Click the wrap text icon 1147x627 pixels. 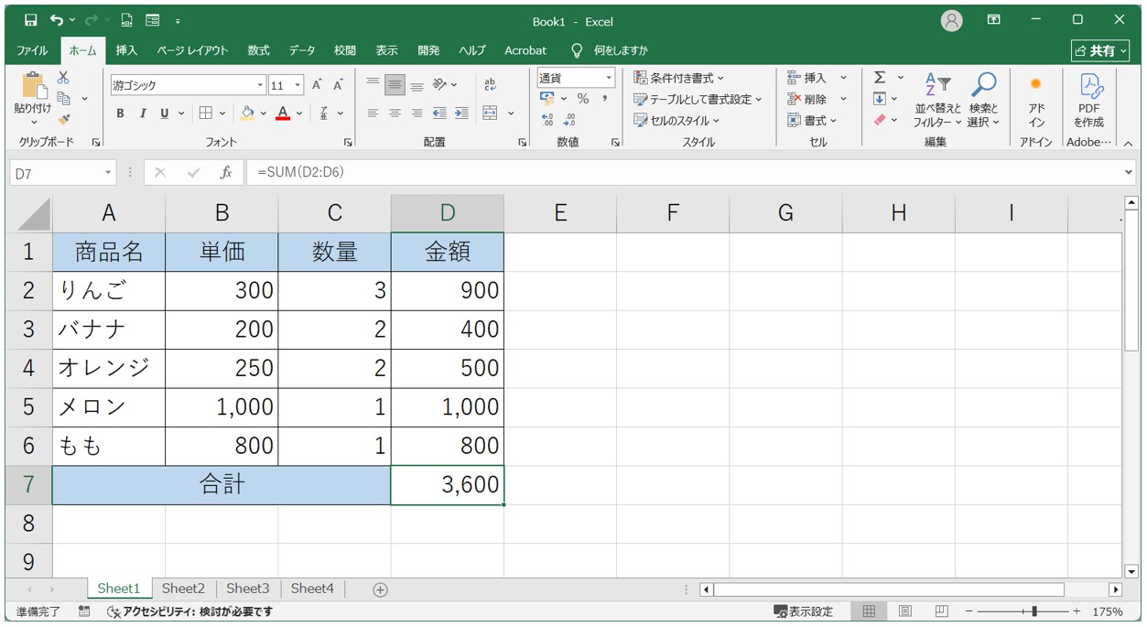tap(490, 84)
